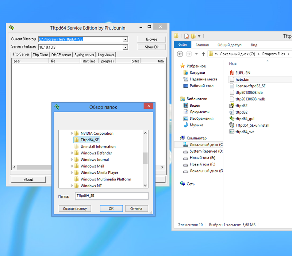
Task: Confirm folder selection with OK
Action: (111, 209)
